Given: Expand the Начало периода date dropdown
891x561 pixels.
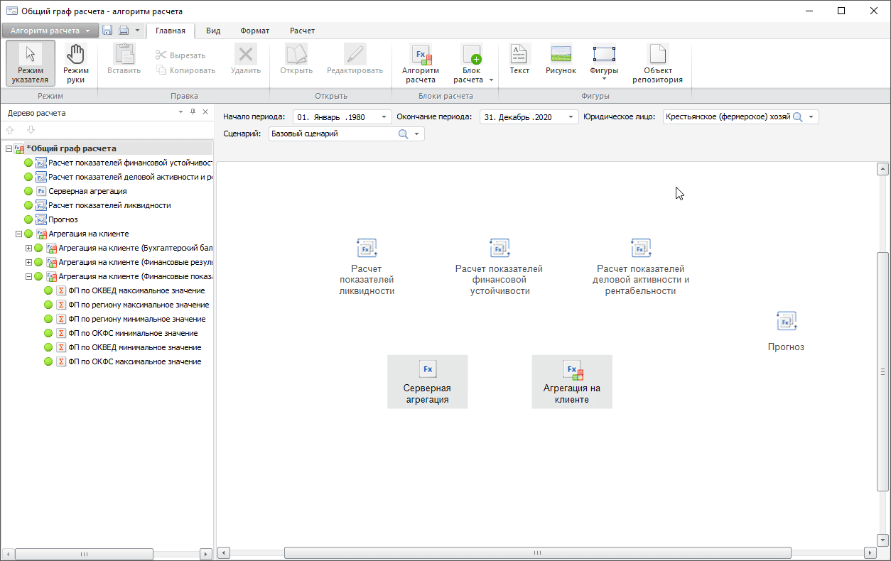Looking at the screenshot, I should [384, 117].
